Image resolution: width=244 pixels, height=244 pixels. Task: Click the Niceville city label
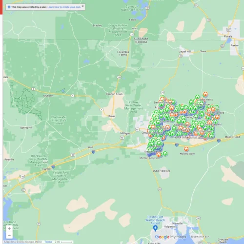[177, 224]
